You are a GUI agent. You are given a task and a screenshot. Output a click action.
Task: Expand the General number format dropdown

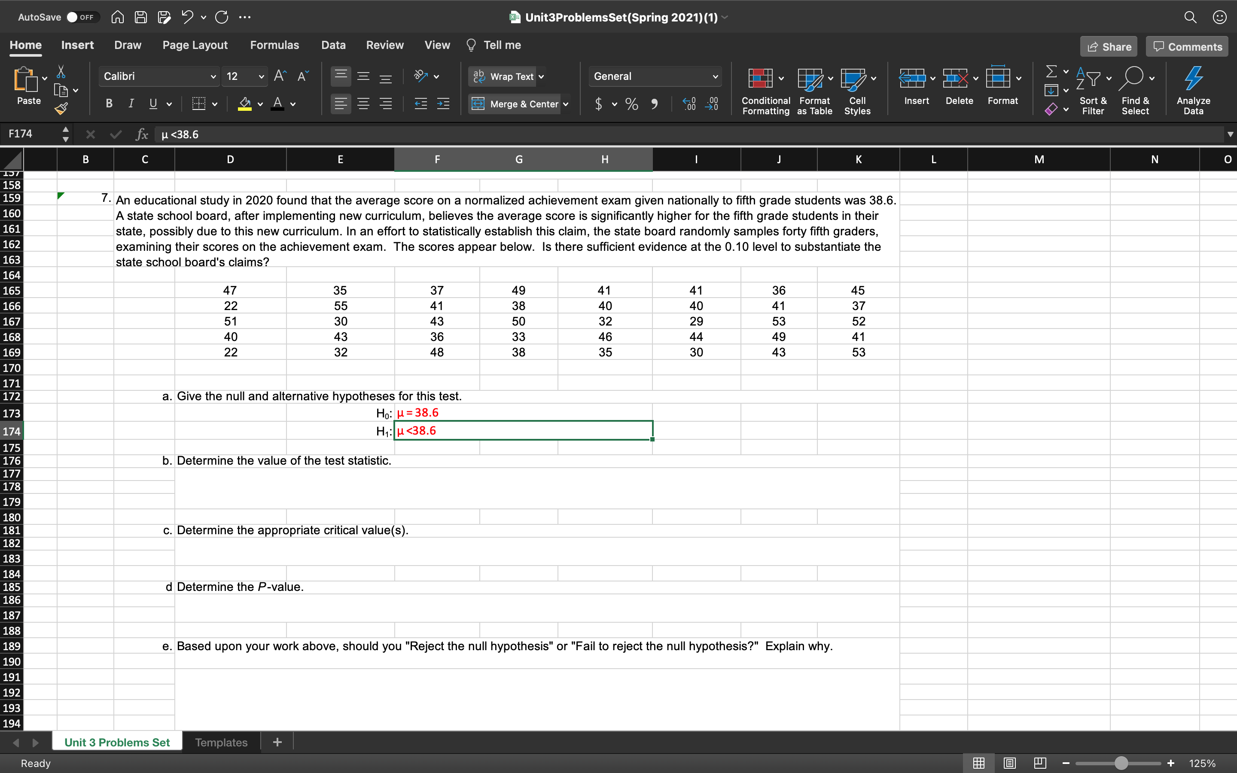tap(715, 77)
